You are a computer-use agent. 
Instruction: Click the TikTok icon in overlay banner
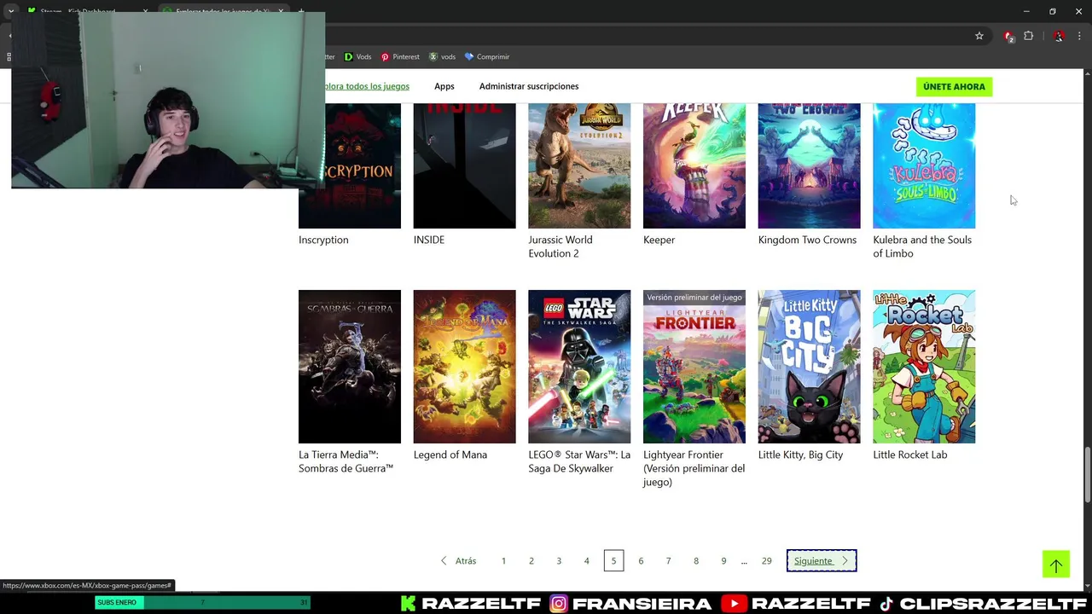pos(886,604)
